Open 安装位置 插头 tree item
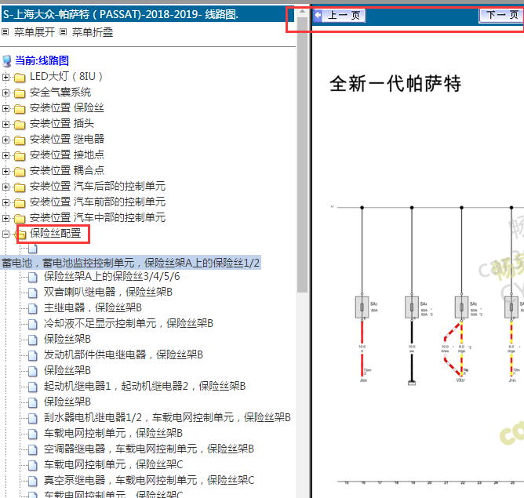The height and width of the screenshot is (498, 524). point(62,124)
